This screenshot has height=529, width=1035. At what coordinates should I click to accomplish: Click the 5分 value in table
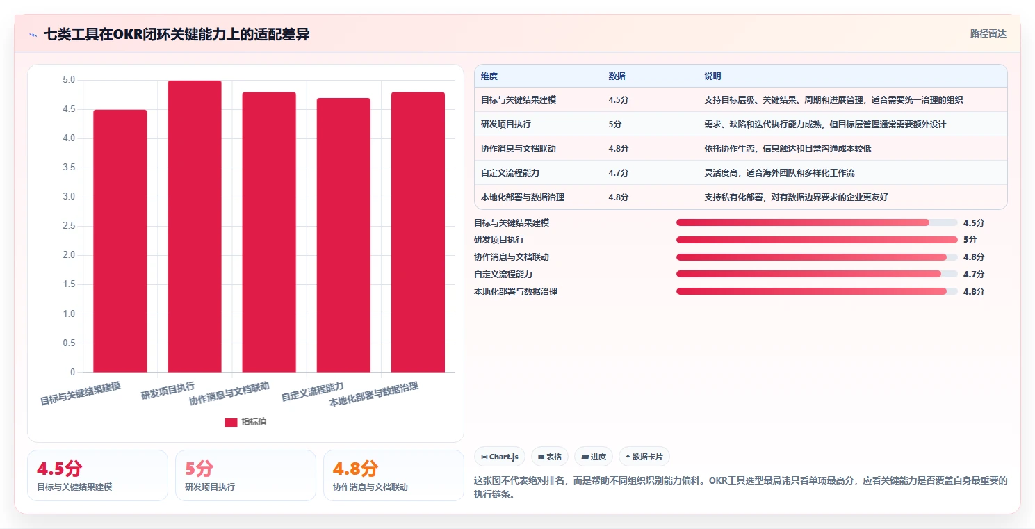click(x=615, y=124)
